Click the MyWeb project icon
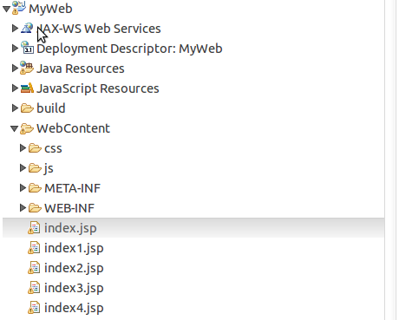Screen dimensions: 399x320 click(x=19, y=8)
